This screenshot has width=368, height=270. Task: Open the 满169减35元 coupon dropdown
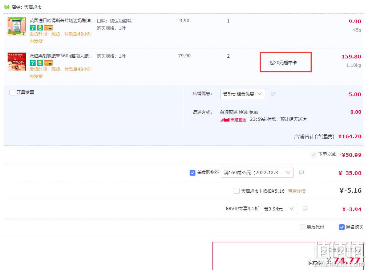(257, 173)
